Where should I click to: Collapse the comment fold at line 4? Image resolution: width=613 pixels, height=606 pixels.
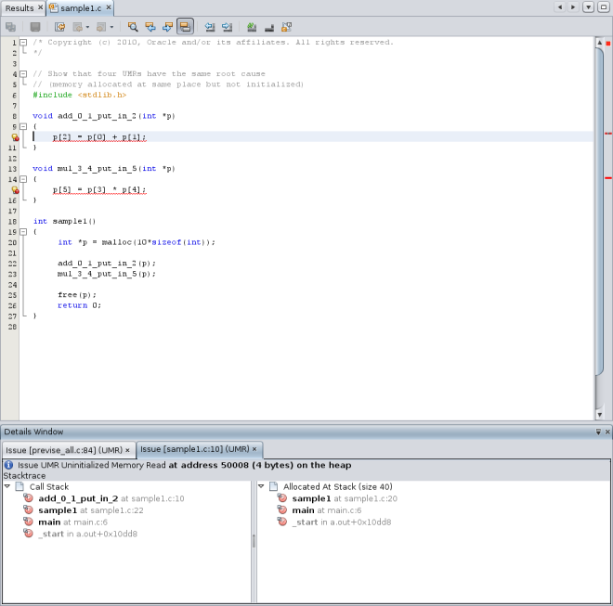pos(23,74)
